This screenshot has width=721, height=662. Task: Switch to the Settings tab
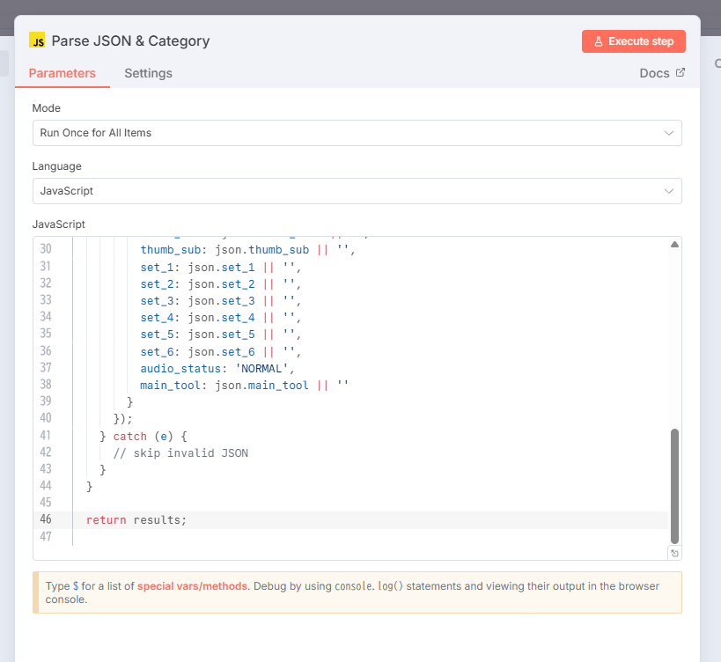pos(148,73)
